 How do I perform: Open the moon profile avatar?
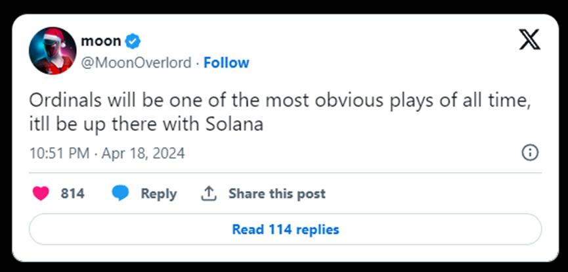pos(52,51)
